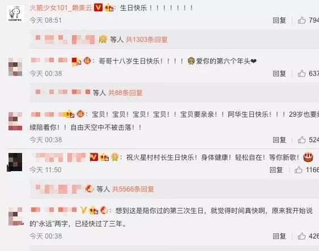
Task: Like the 08:51 birthday comment
Action: point(301,20)
